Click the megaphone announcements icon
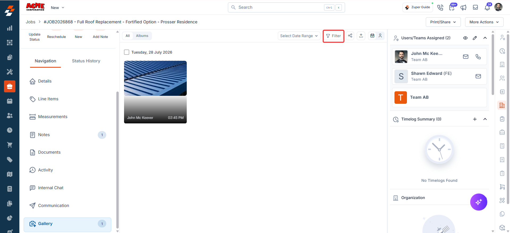Image resolution: width=510 pixels, height=233 pixels. coord(464,7)
